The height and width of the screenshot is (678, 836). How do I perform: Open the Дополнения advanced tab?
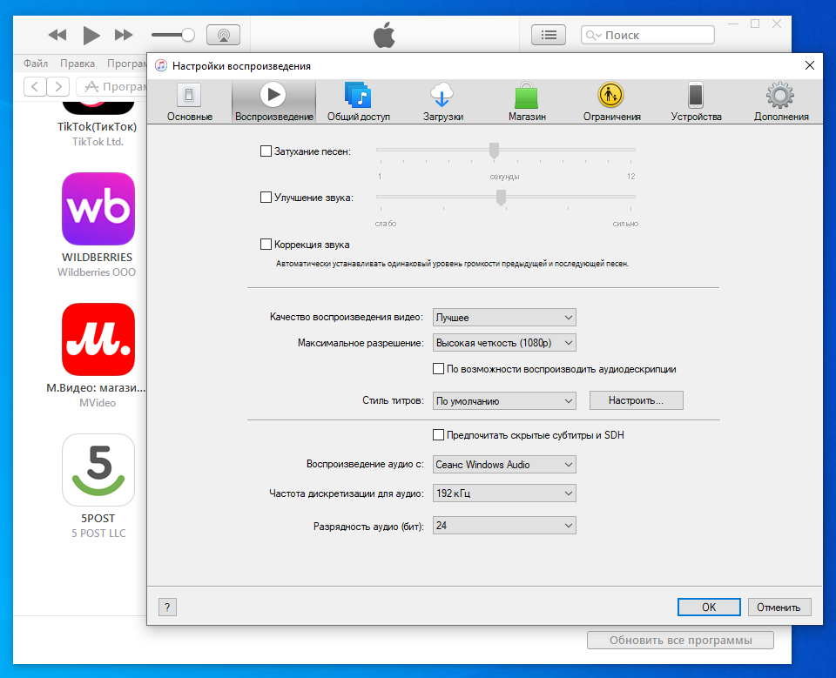780,102
